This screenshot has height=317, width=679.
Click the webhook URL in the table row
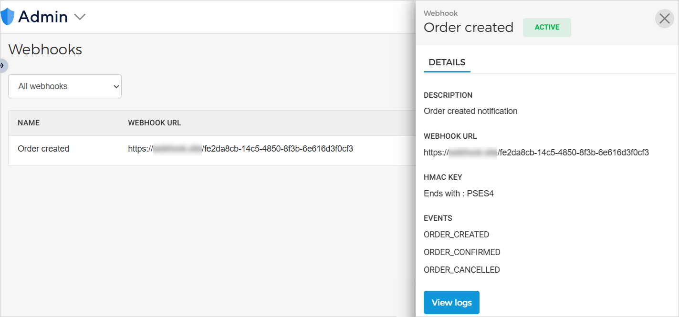[x=240, y=149]
